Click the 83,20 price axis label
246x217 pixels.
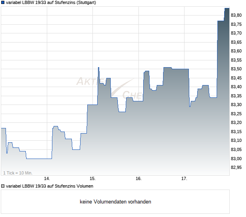[x=236, y=122]
